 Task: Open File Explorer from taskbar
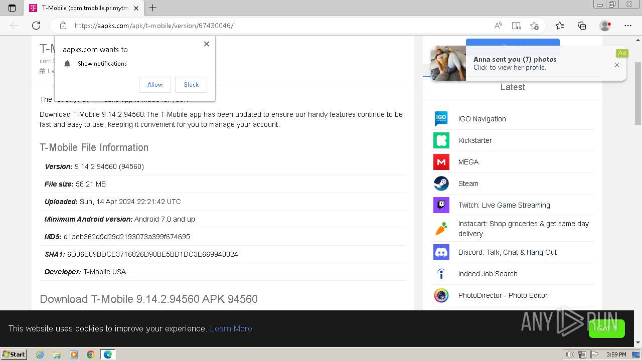pyautogui.click(x=57, y=354)
